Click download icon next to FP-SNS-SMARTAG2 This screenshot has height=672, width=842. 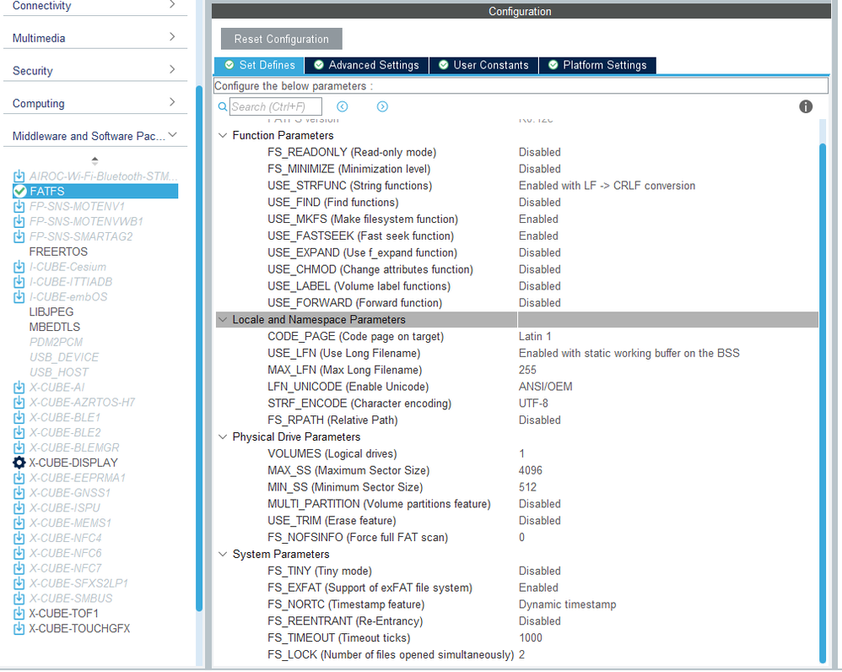click(19, 236)
